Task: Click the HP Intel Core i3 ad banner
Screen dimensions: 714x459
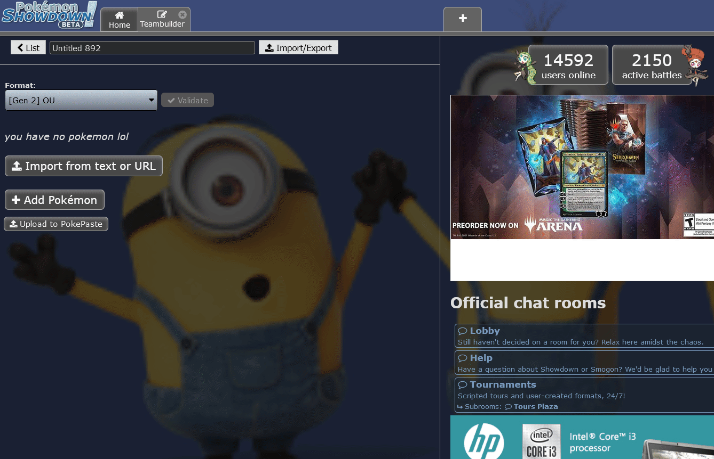Action: (x=582, y=437)
